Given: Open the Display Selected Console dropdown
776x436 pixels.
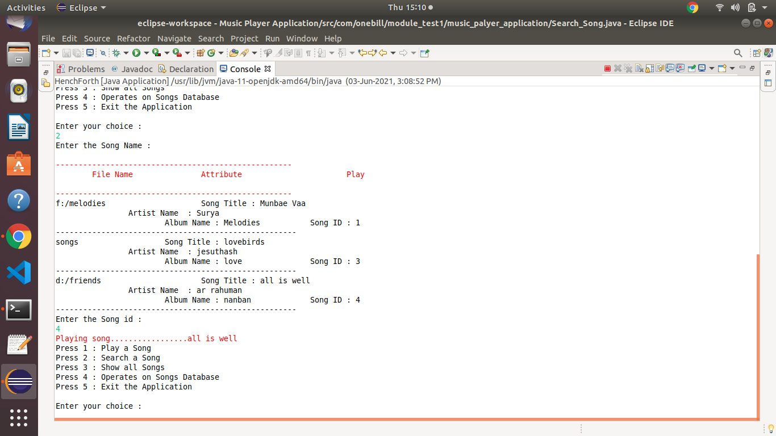Looking at the screenshot, I should click(711, 68).
